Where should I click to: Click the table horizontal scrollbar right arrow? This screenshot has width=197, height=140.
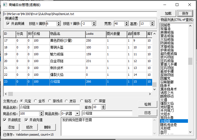tap(150, 94)
